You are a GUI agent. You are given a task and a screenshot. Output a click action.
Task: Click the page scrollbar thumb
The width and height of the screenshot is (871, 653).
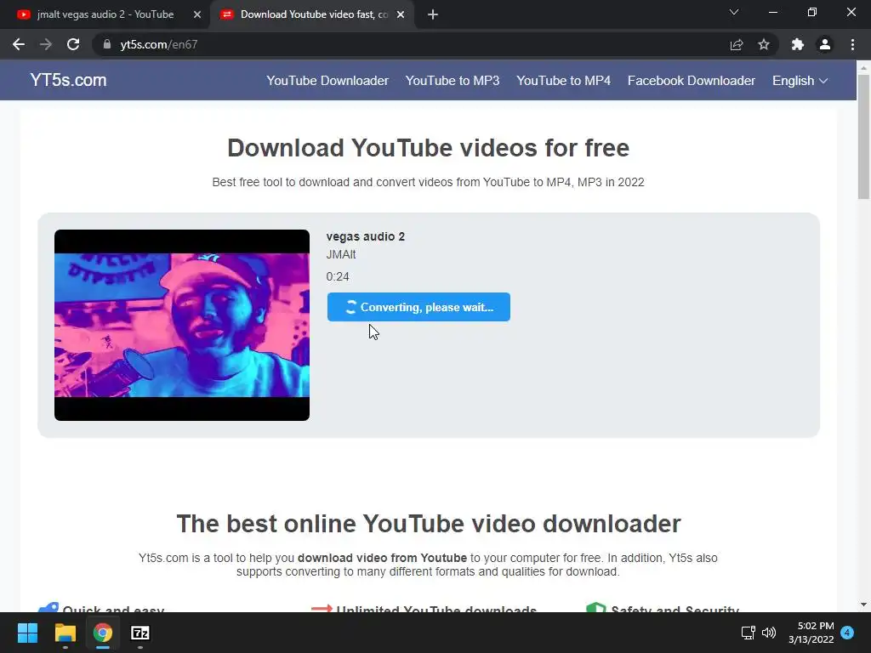coord(863,136)
